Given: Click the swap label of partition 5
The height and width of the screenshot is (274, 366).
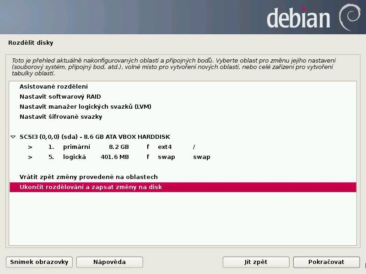Looking at the screenshot, I should (166, 157).
